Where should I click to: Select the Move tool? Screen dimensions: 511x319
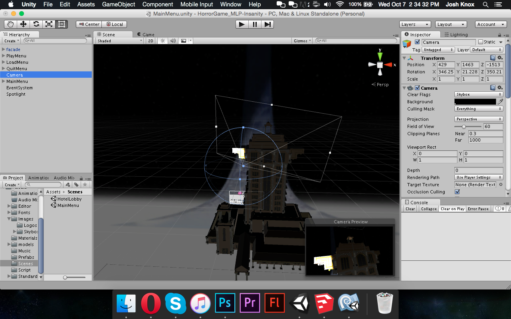23,24
